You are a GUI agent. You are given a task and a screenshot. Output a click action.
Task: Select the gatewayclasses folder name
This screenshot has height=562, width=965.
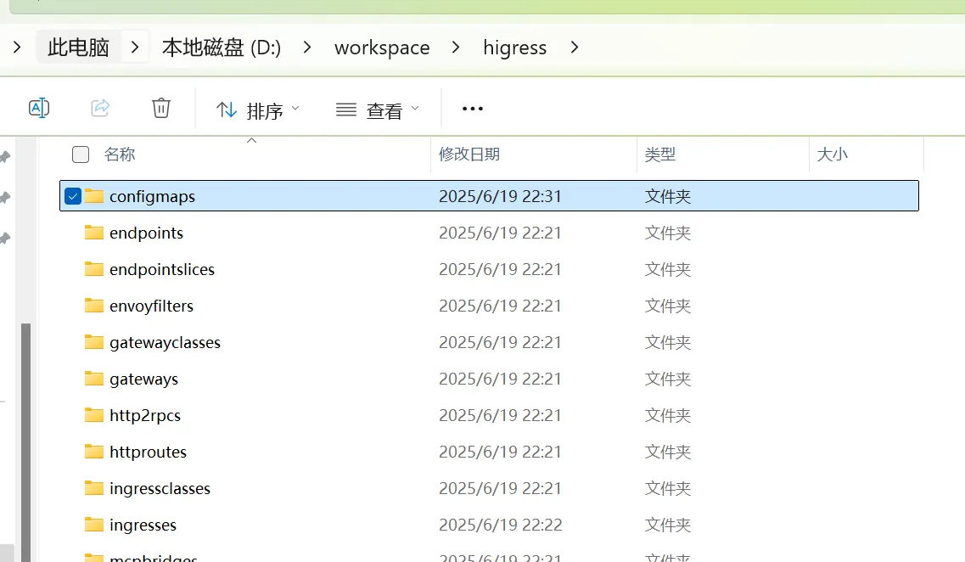coord(165,343)
